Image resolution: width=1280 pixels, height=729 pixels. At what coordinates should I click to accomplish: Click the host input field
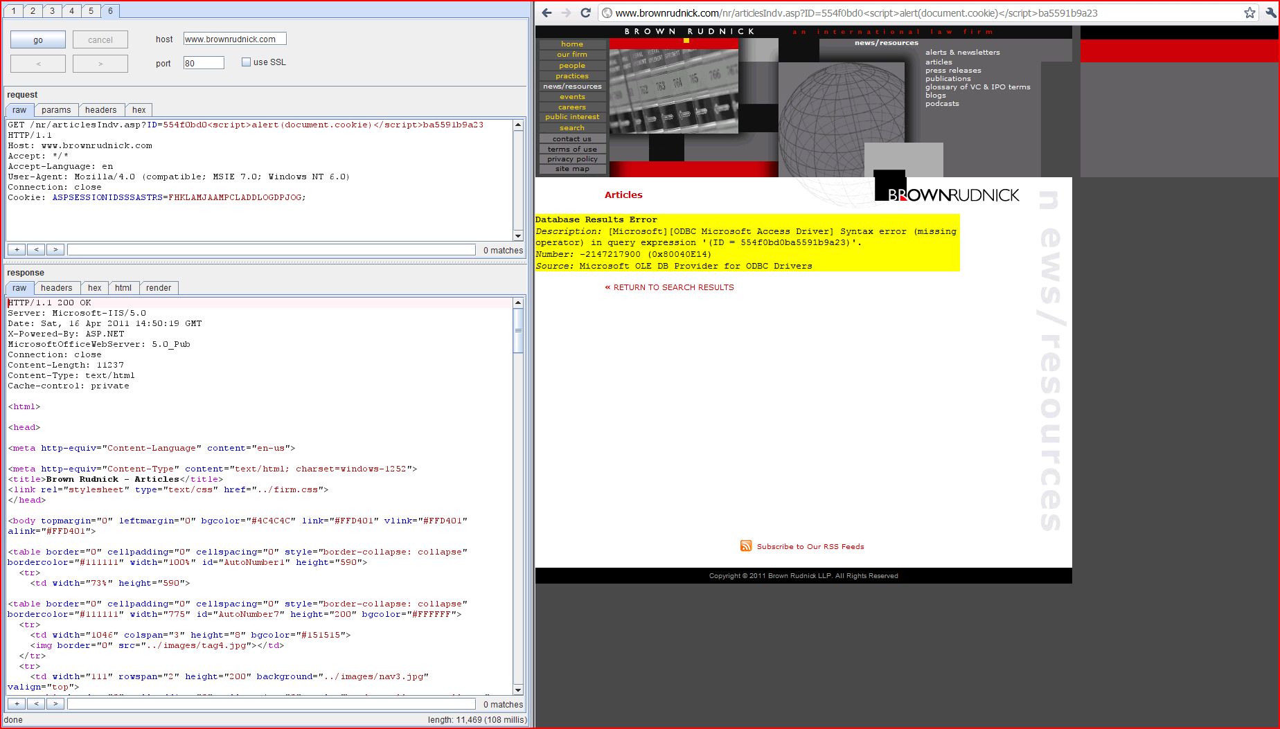(x=235, y=39)
